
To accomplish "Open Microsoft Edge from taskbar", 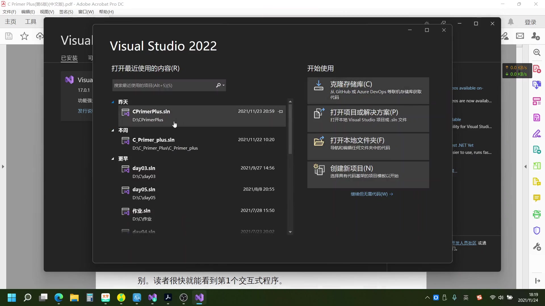I will (x=59, y=297).
